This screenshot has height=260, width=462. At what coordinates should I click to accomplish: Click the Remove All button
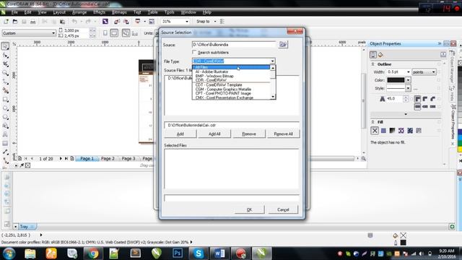[284, 134]
